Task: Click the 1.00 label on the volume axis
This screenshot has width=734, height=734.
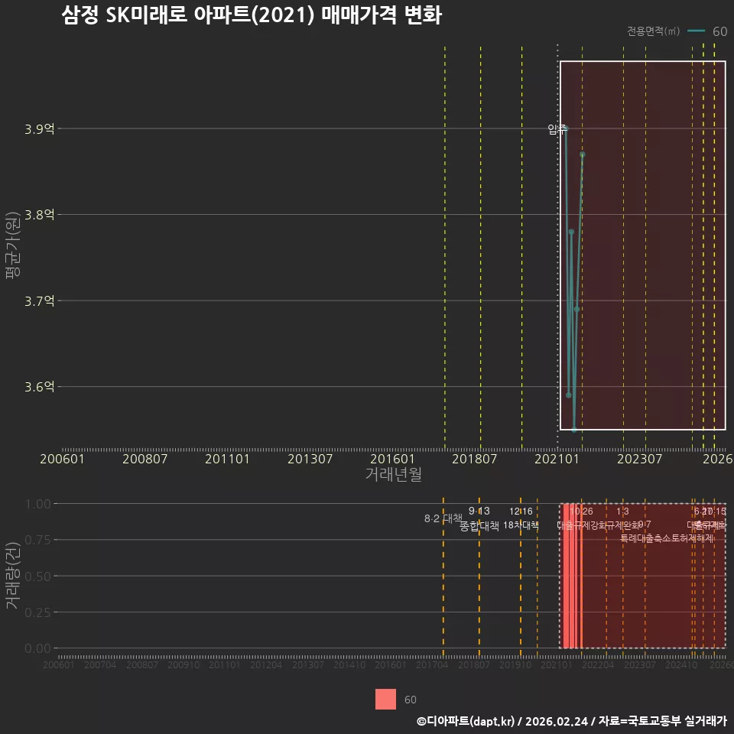Action: coord(38,504)
